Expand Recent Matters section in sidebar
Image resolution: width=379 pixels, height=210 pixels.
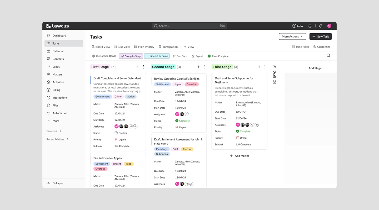tap(58, 139)
